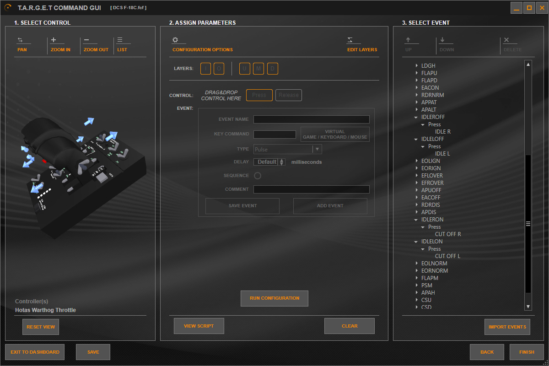This screenshot has width=549, height=366.
Task: Save the configuration
Action: (93, 352)
